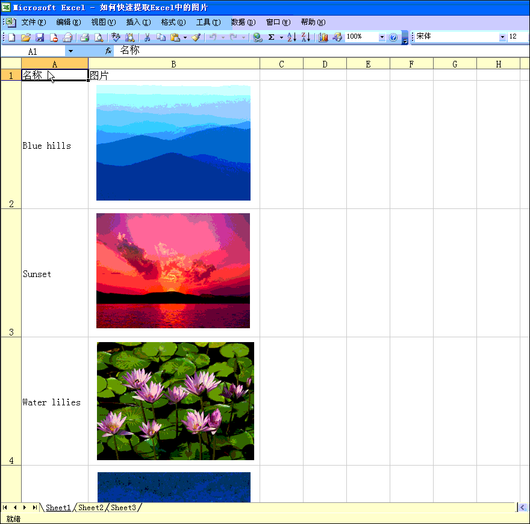Click the cell containing Sunset text
The image size is (530, 524).
[54, 274]
